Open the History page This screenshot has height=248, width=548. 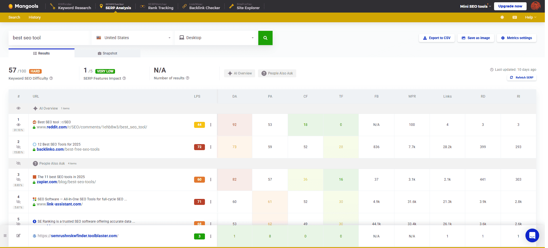pyautogui.click(x=35, y=17)
